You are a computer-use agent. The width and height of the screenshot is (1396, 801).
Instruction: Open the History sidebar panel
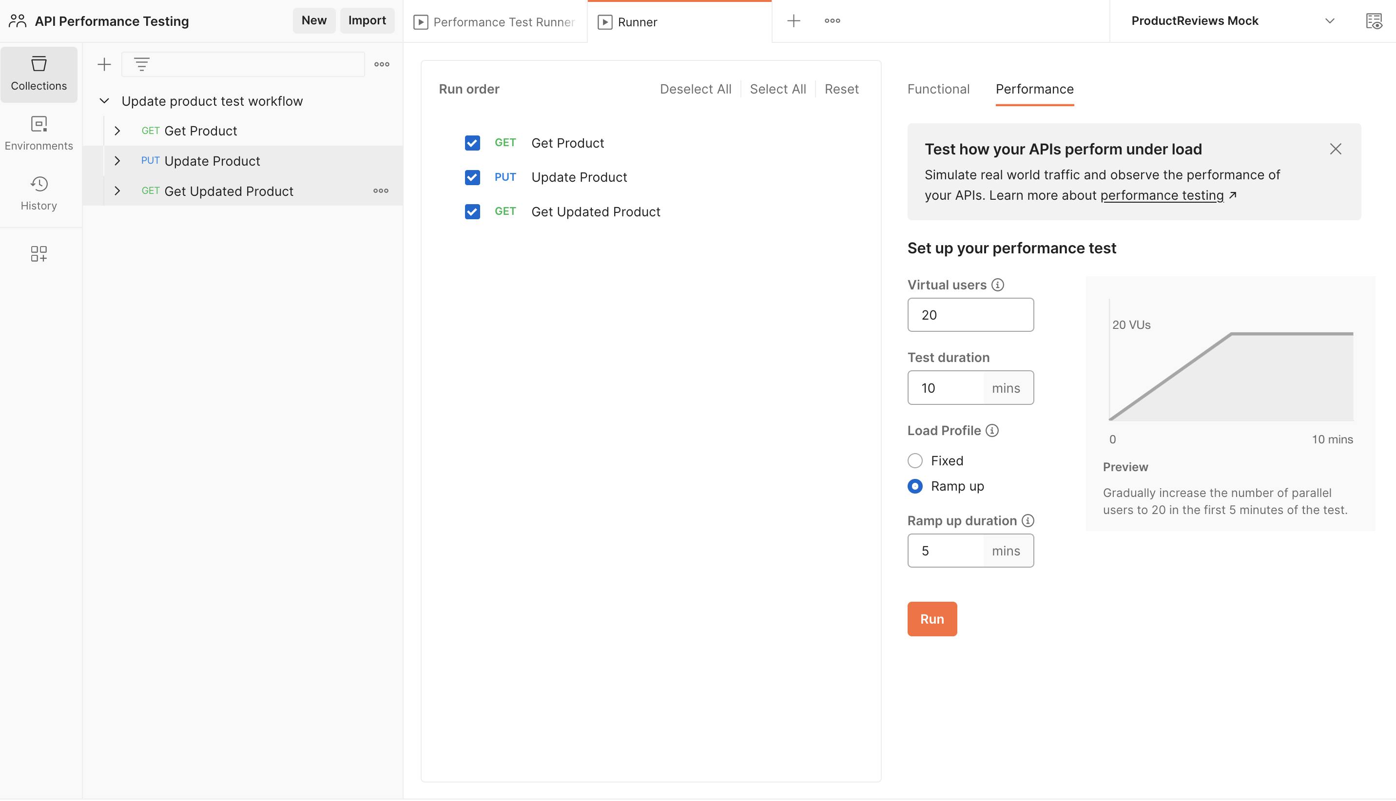pos(39,193)
